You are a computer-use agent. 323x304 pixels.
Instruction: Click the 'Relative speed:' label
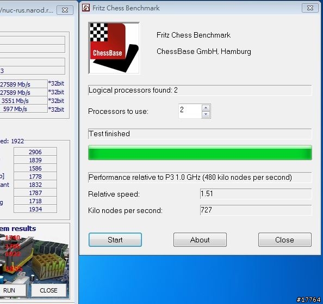[114, 194]
